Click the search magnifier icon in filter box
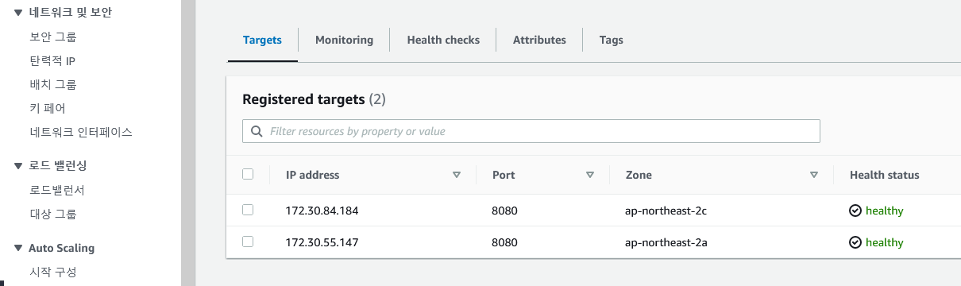This screenshot has width=961, height=286. (257, 131)
